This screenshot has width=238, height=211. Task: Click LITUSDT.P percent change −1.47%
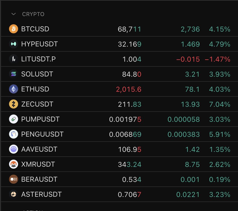tap(217, 59)
